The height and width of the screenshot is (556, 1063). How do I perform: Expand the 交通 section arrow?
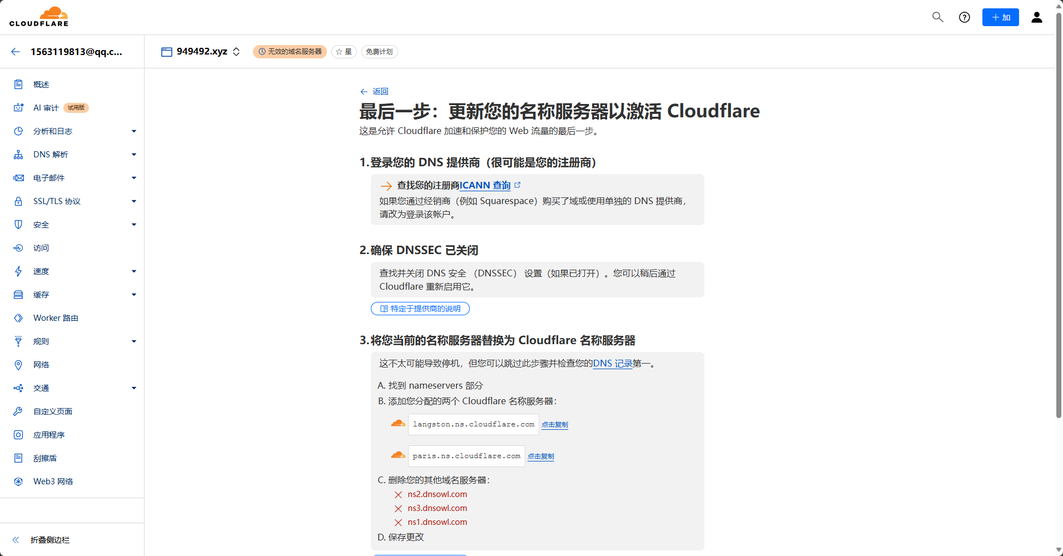(x=134, y=388)
